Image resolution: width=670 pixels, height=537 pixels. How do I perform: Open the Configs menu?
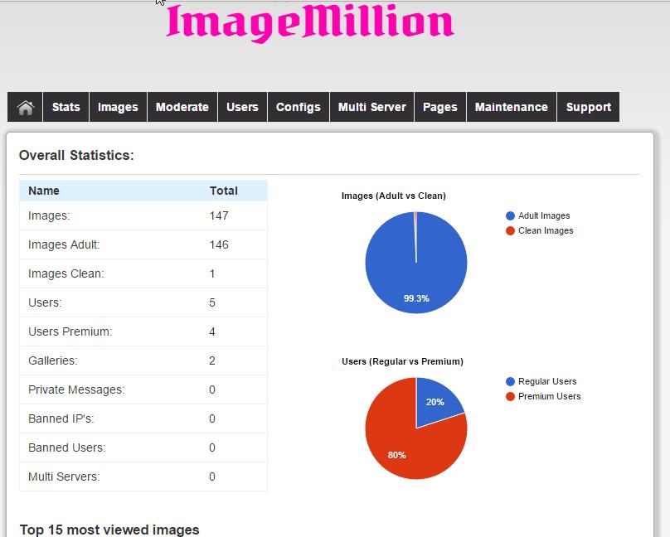pos(299,107)
